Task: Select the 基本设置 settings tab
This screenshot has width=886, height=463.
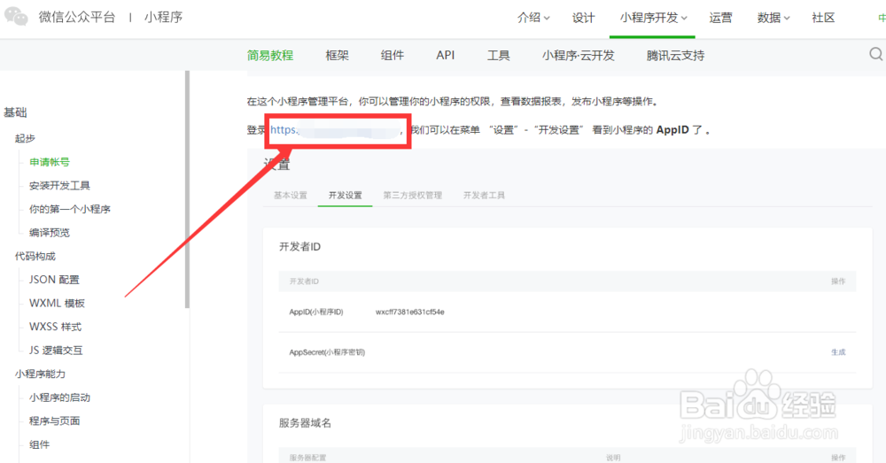Action: click(x=291, y=196)
